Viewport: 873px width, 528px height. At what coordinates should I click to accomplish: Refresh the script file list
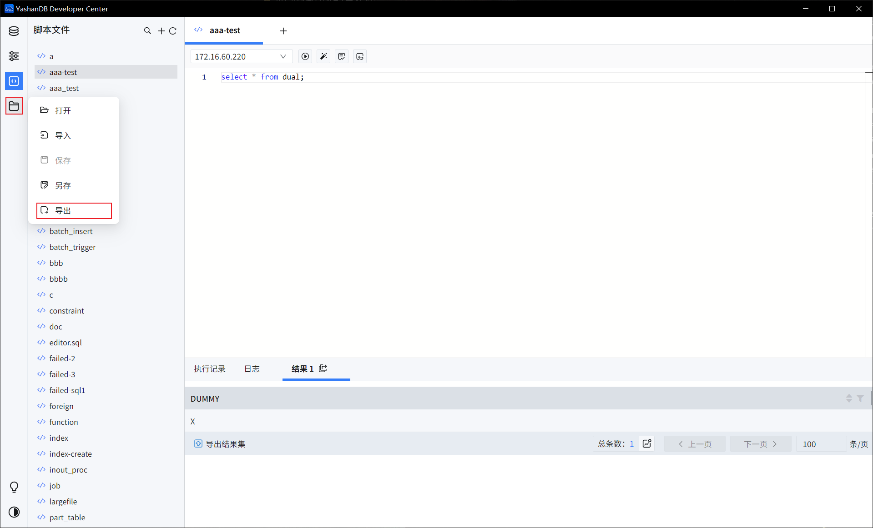[x=173, y=30]
